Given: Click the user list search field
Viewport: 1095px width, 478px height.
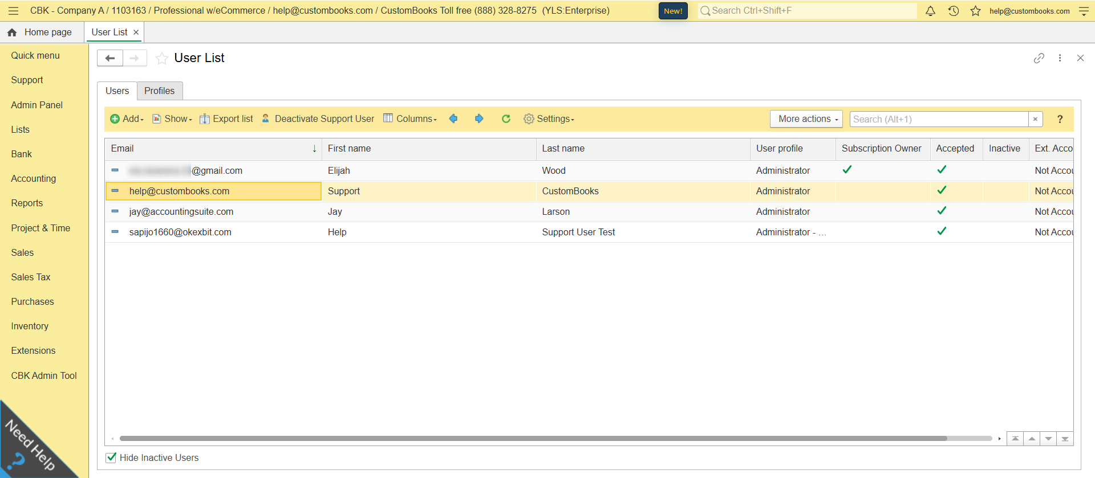Looking at the screenshot, I should [938, 119].
